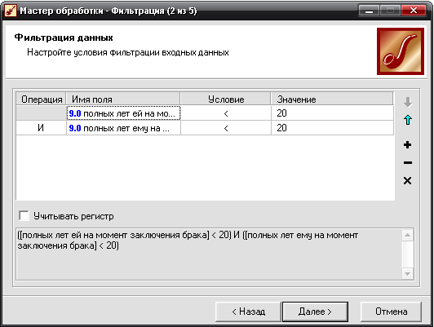Edit value 20 in the first row
This screenshot has width=434, height=327.
coord(332,113)
